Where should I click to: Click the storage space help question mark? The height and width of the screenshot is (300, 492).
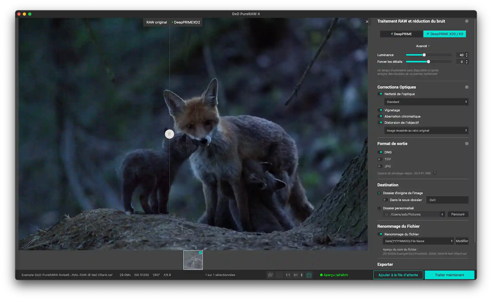[435, 173]
